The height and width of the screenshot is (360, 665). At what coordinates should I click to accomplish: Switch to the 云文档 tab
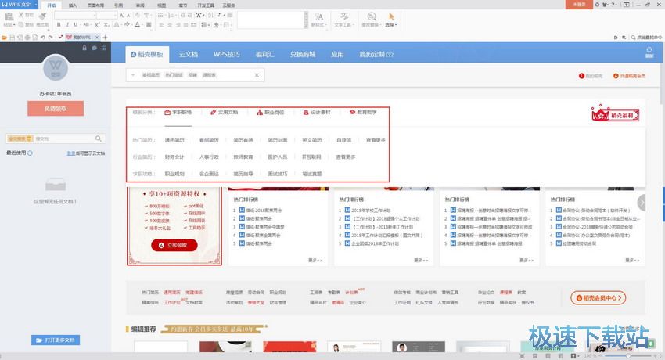[x=189, y=54]
